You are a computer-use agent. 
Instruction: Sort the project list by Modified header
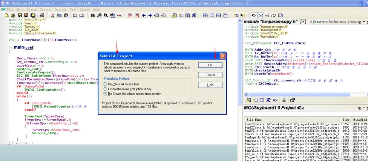360,120
